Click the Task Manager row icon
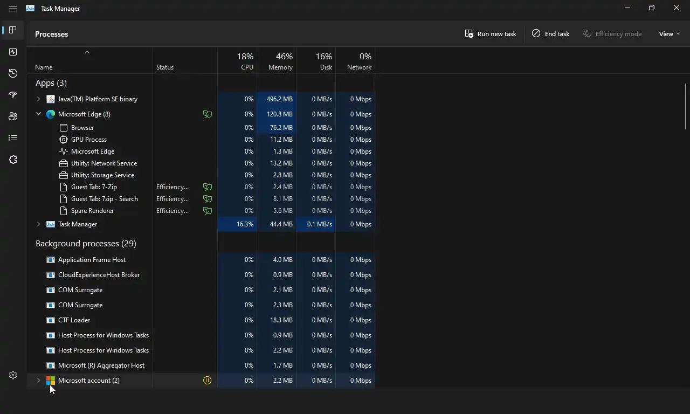The image size is (690, 414). click(51, 224)
